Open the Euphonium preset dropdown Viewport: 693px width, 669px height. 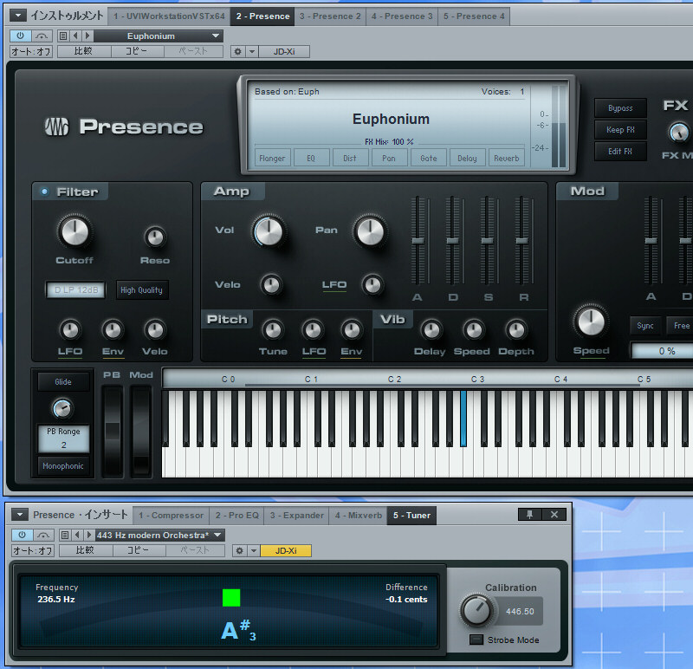pyautogui.click(x=159, y=36)
